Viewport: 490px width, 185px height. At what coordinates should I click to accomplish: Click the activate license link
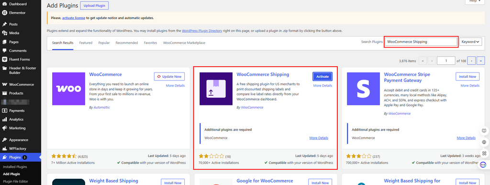point(74,18)
